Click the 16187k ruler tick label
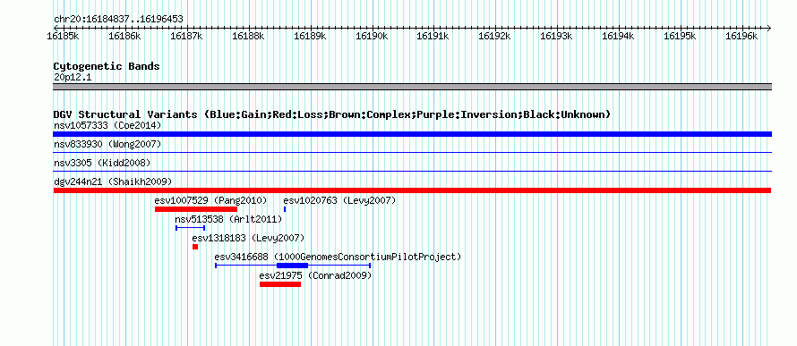797x346 pixels. click(x=186, y=36)
